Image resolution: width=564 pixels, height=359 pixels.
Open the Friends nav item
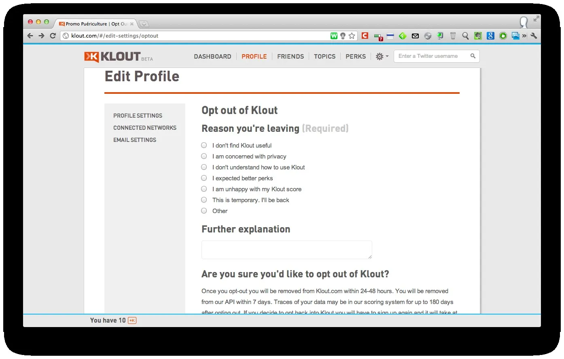(x=290, y=57)
